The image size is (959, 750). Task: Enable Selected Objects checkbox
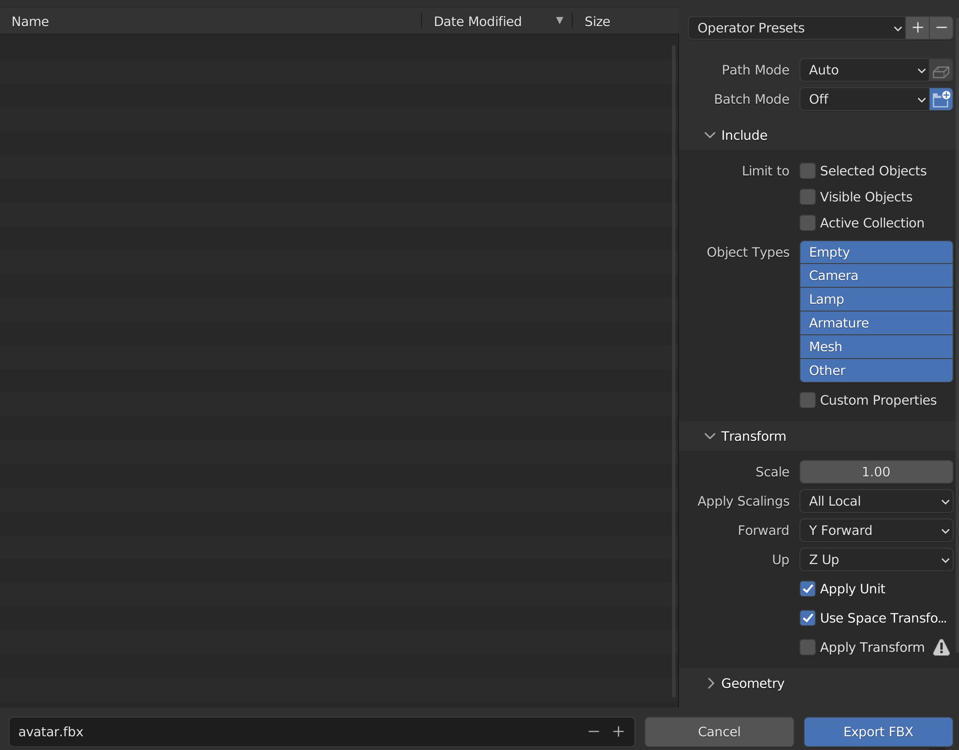[x=807, y=171]
